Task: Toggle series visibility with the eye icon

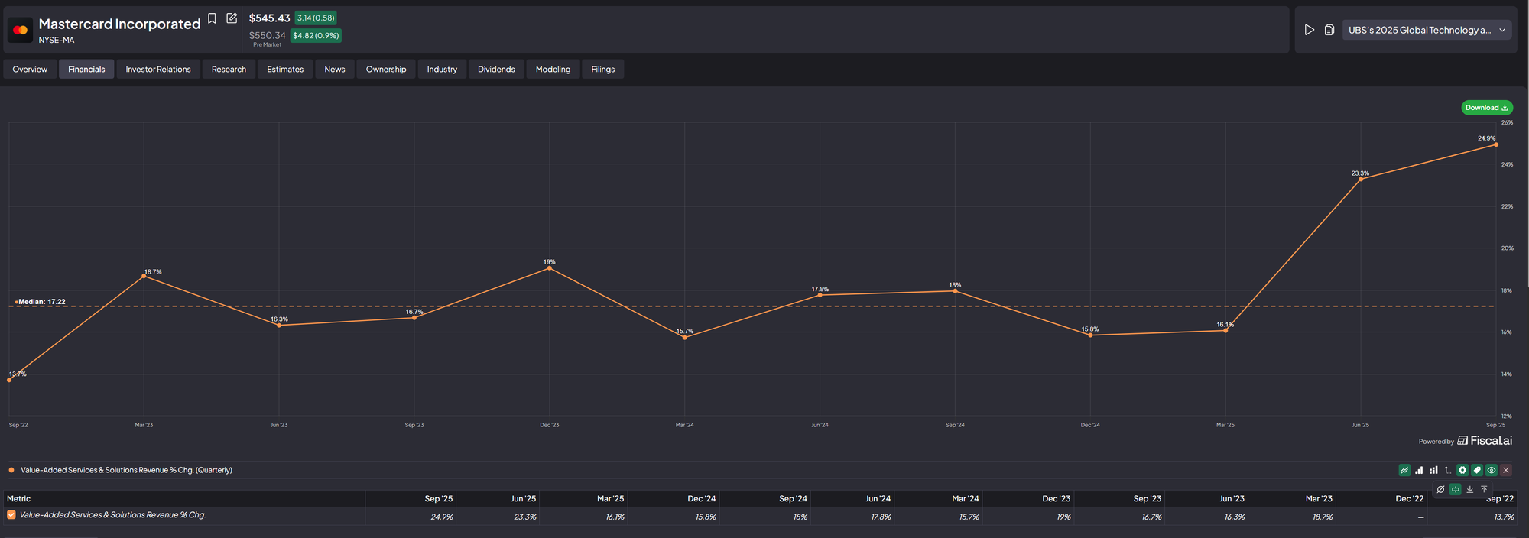Action: tap(1492, 471)
